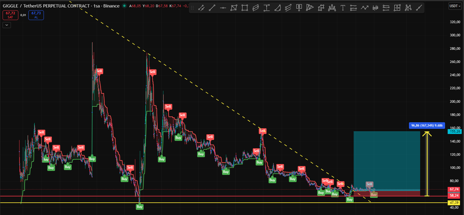Image resolution: width=464 pixels, height=215 pixels.
Task: Select the price range lines tool
Action: point(386,8)
